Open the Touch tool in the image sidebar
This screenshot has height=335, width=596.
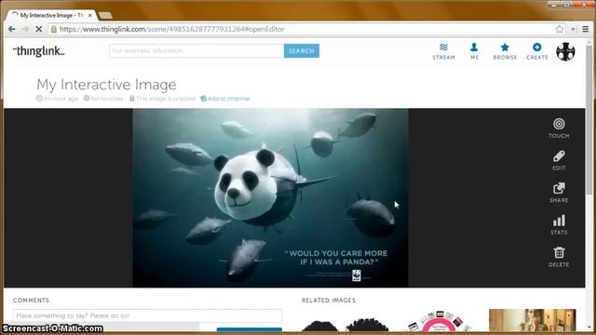coord(559,128)
